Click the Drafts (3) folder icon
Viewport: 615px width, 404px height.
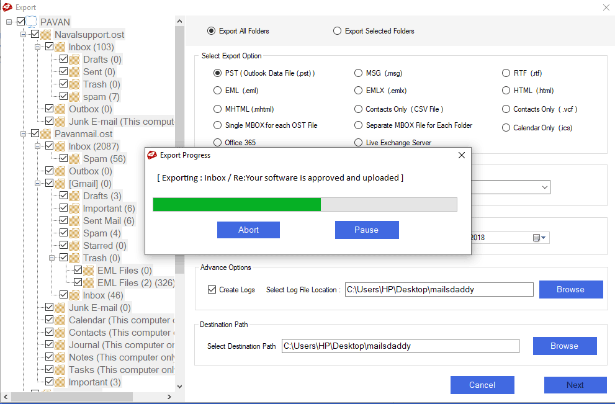tap(74, 196)
